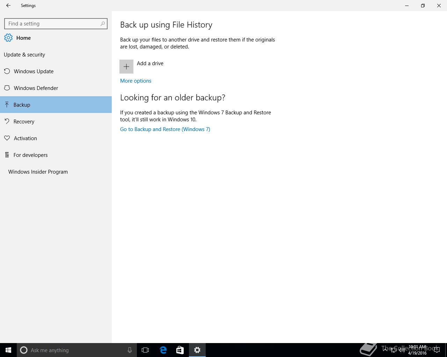The image size is (447, 357).
Task: Go to Backup and Restore (Windows 7)
Action: [165, 129]
